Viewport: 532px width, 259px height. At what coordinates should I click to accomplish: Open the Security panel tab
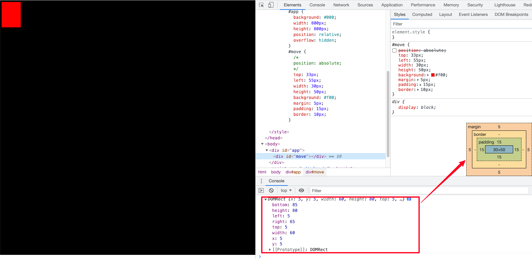click(475, 5)
